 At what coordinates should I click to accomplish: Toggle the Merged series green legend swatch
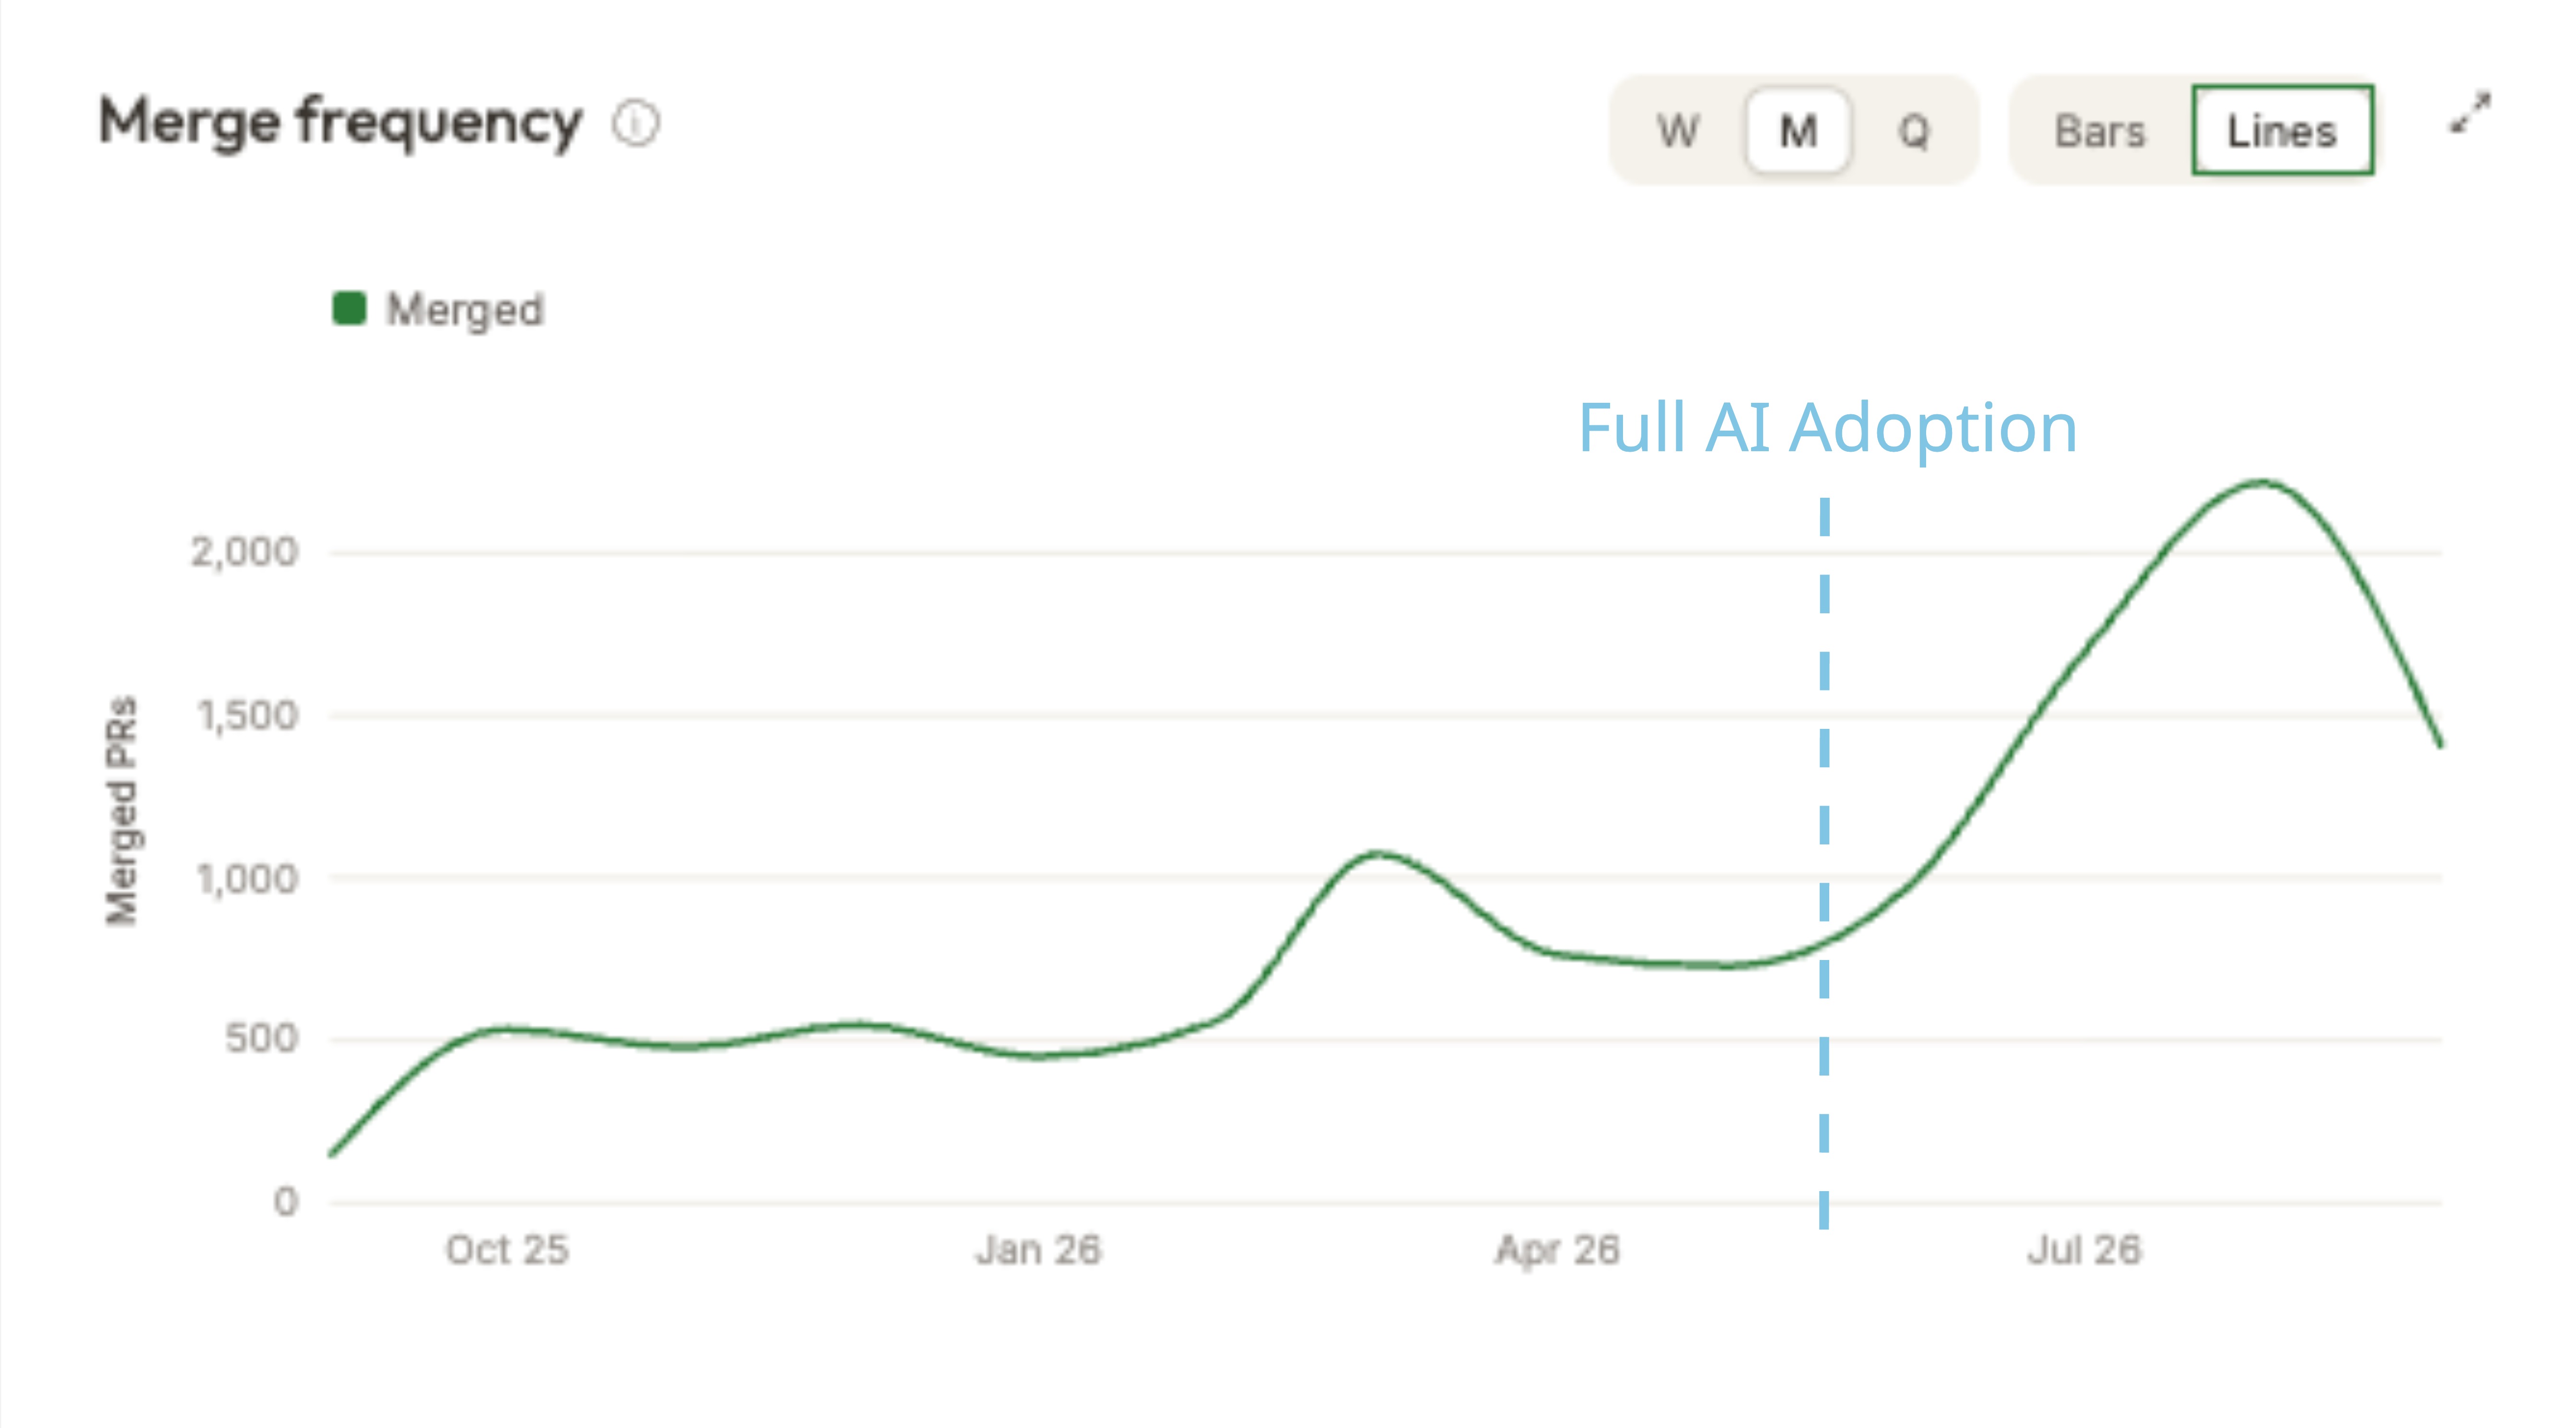tap(349, 308)
